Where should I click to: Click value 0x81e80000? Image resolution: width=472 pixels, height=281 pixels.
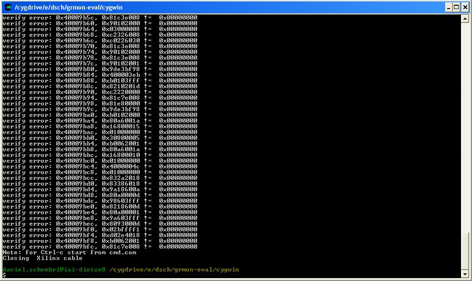121,104
